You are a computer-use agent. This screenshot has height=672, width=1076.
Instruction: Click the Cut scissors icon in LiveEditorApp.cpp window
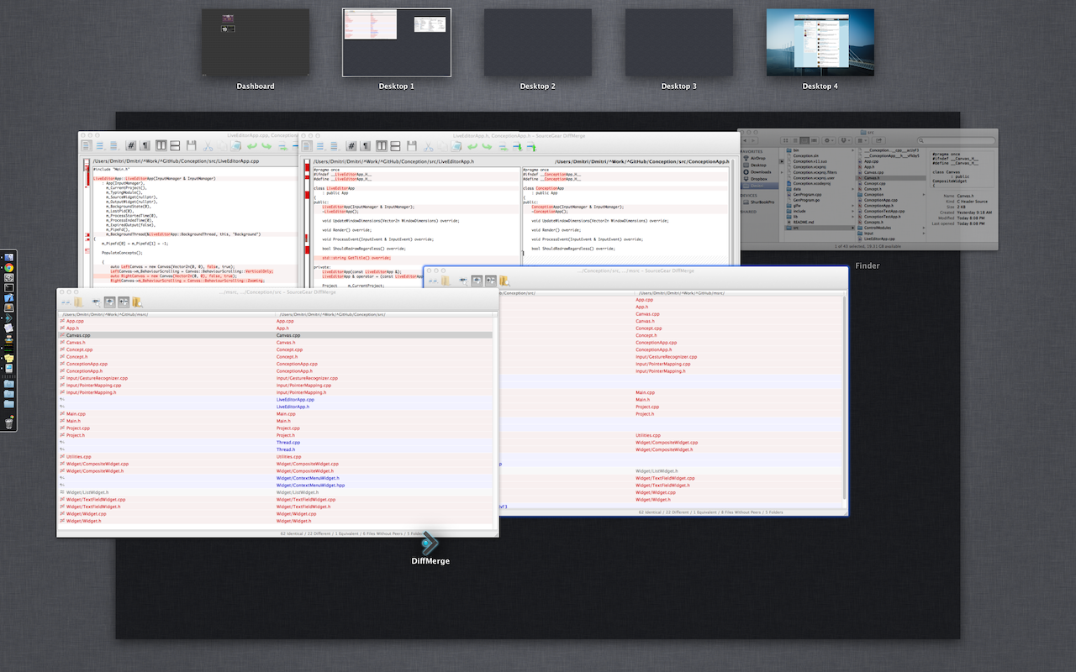[208, 145]
